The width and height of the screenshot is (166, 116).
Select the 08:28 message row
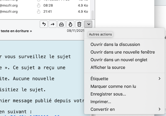click(x=45, y=6)
